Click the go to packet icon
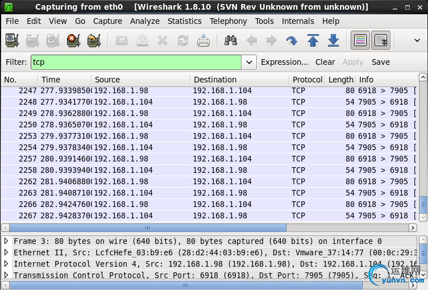The height and width of the screenshot is (290, 428). tap(292, 40)
